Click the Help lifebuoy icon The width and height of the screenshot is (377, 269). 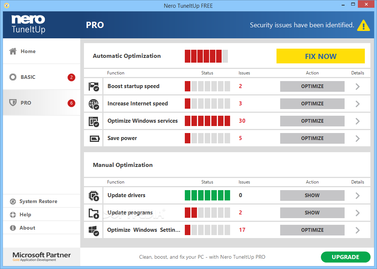[13, 214]
